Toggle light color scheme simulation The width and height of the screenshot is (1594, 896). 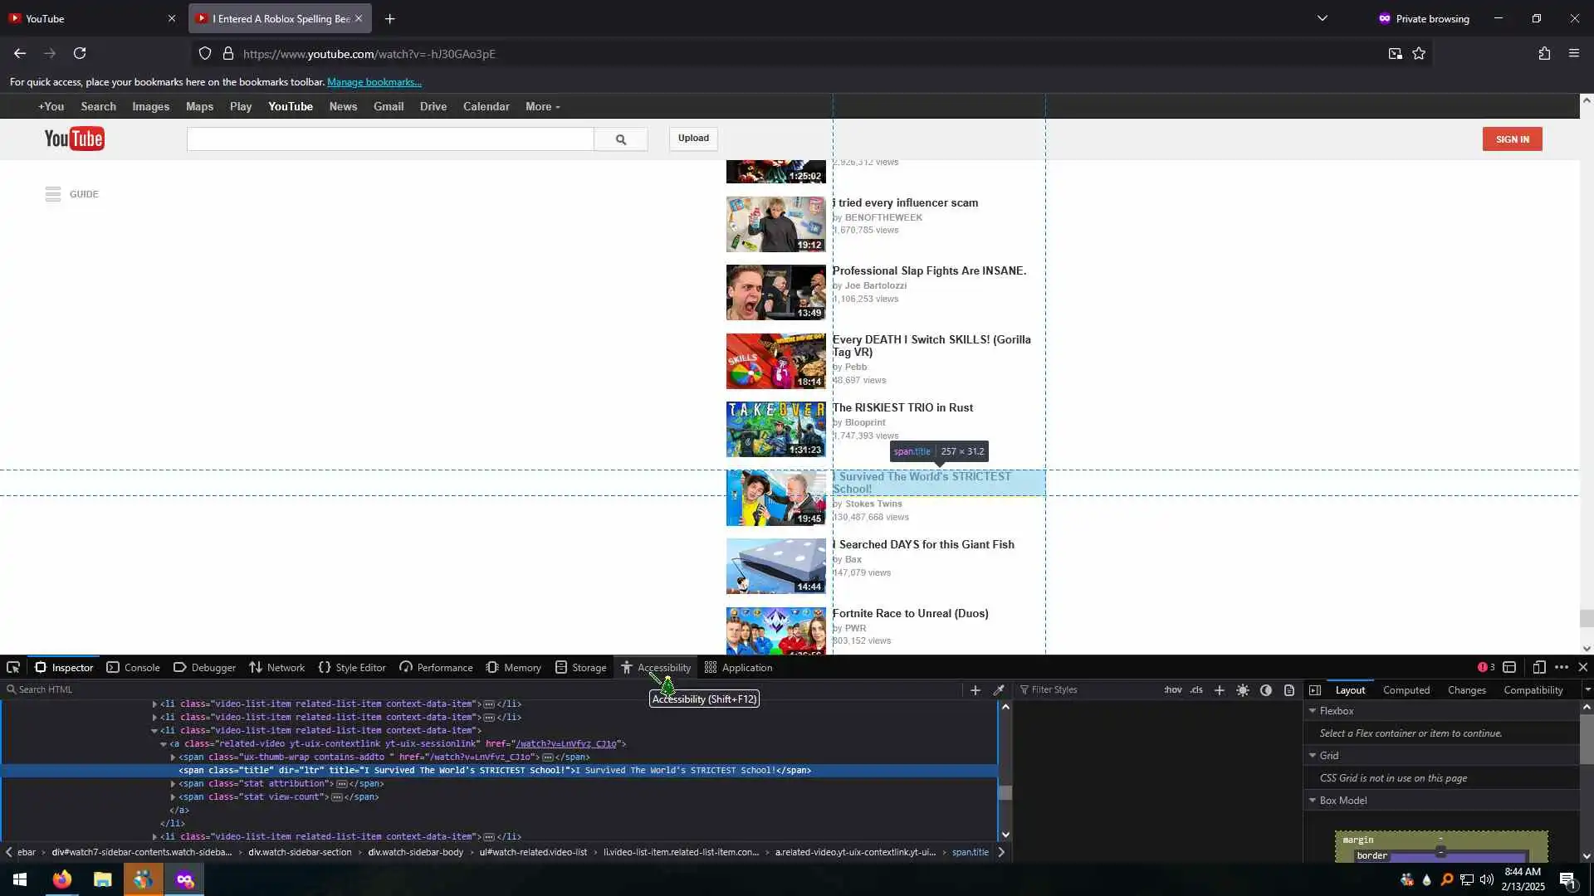tap(1243, 690)
